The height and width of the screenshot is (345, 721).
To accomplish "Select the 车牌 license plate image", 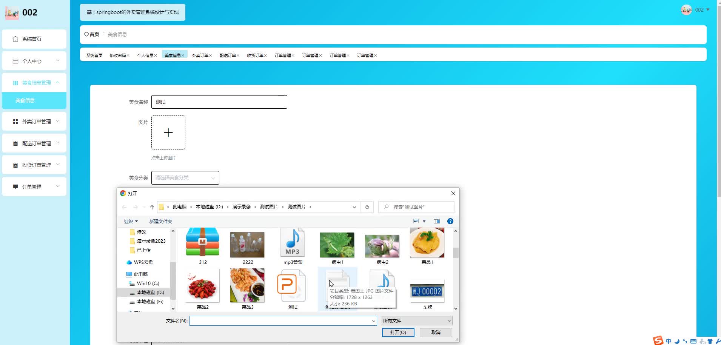I will click(427, 294).
